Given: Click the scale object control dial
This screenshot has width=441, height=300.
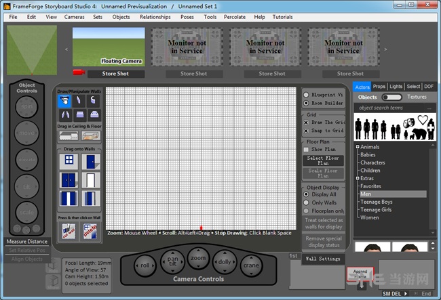Looking at the screenshot, I should [x=26, y=213].
